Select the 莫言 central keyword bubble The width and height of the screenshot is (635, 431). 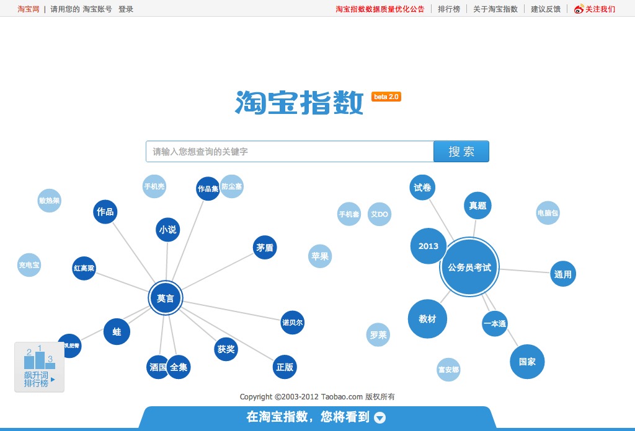click(166, 298)
